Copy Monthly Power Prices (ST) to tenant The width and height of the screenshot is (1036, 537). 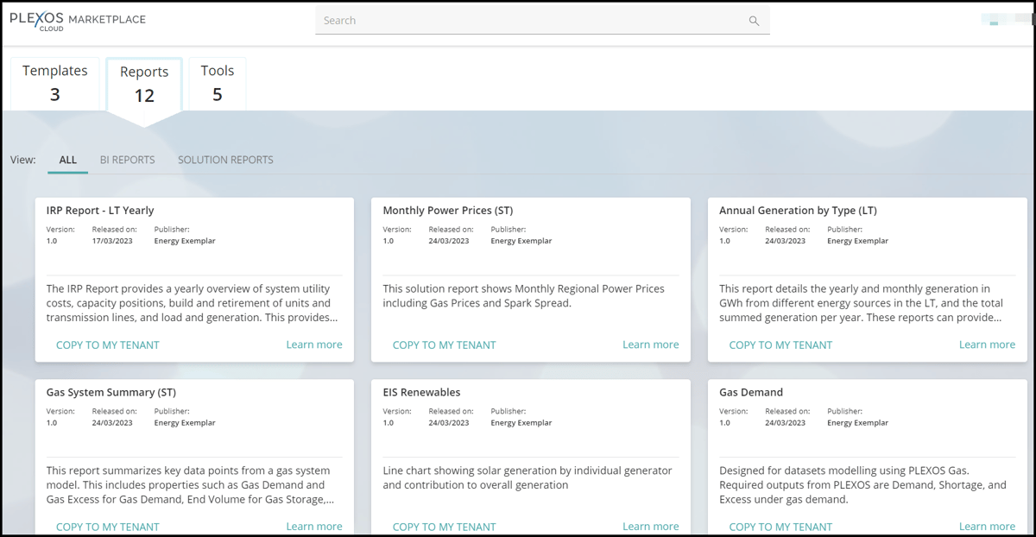click(x=445, y=344)
